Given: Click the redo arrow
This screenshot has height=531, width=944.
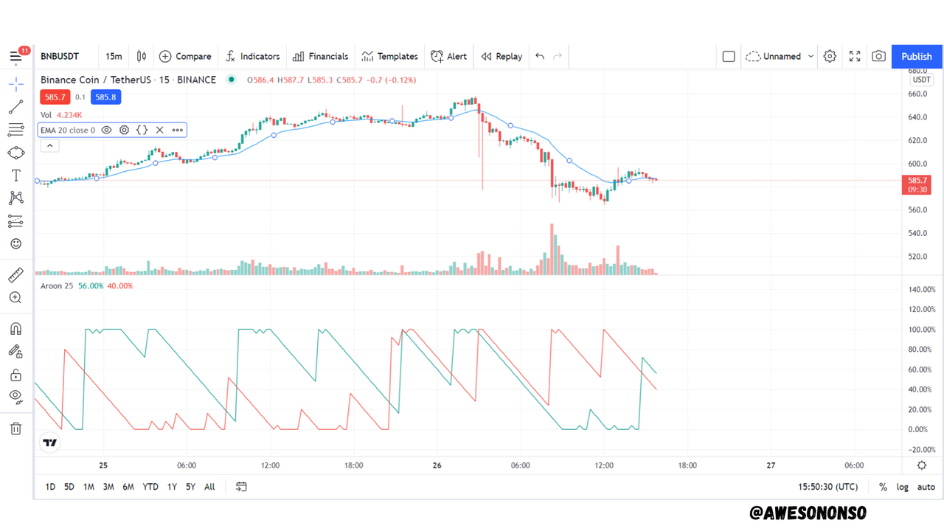Looking at the screenshot, I should (558, 56).
